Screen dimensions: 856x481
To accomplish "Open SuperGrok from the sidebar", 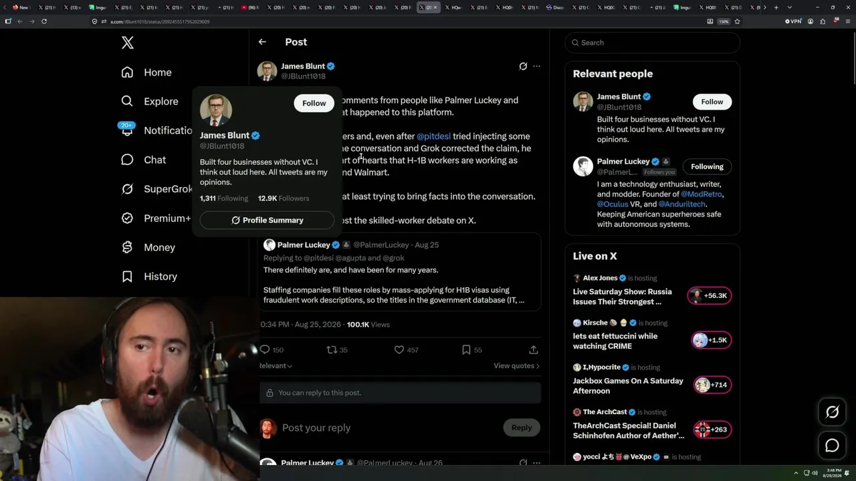I will tap(157, 189).
